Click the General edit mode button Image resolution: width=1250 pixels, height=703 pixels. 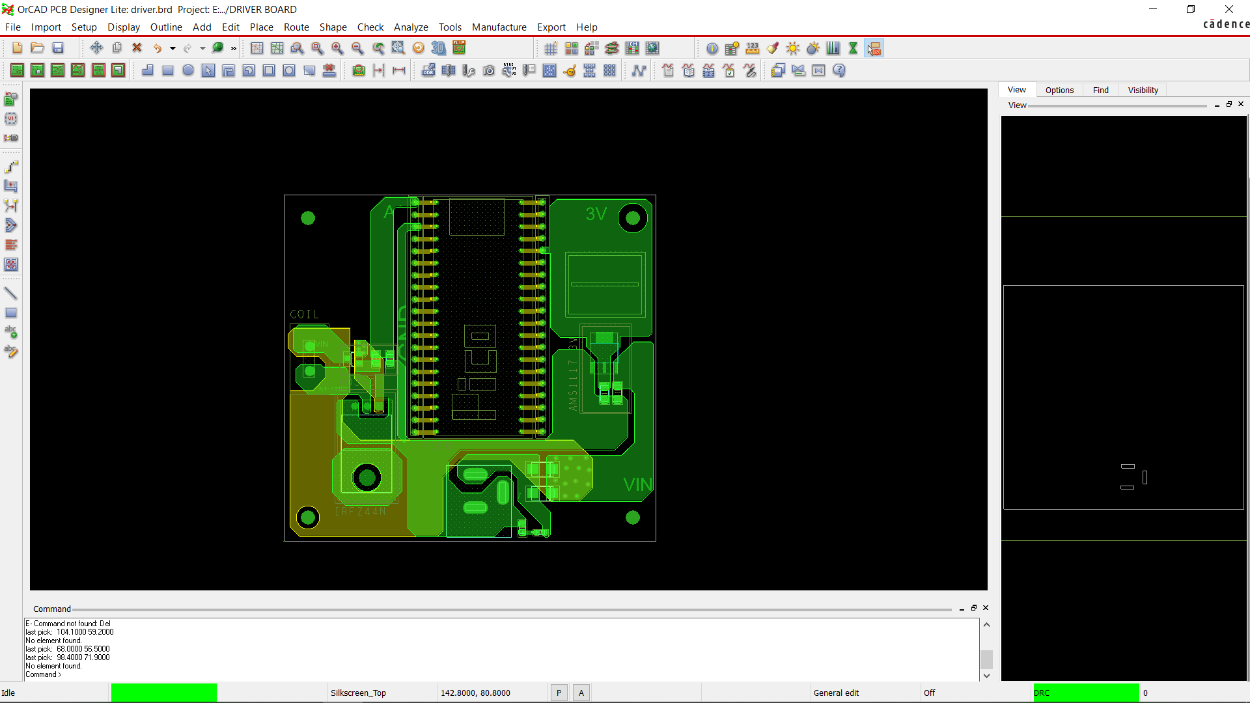point(836,693)
